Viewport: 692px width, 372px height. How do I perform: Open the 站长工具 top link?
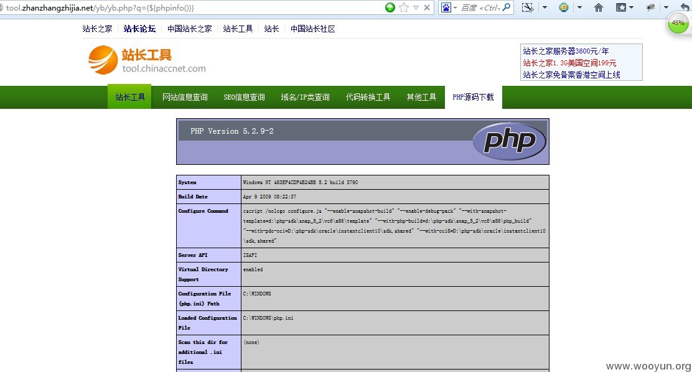[x=238, y=29]
